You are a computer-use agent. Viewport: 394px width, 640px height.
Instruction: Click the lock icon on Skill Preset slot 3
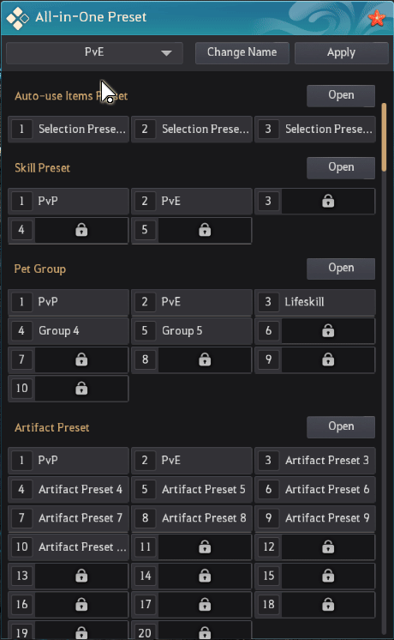[328, 201]
